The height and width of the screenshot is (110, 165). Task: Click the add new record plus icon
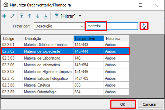pyautogui.click(x=4, y=16)
